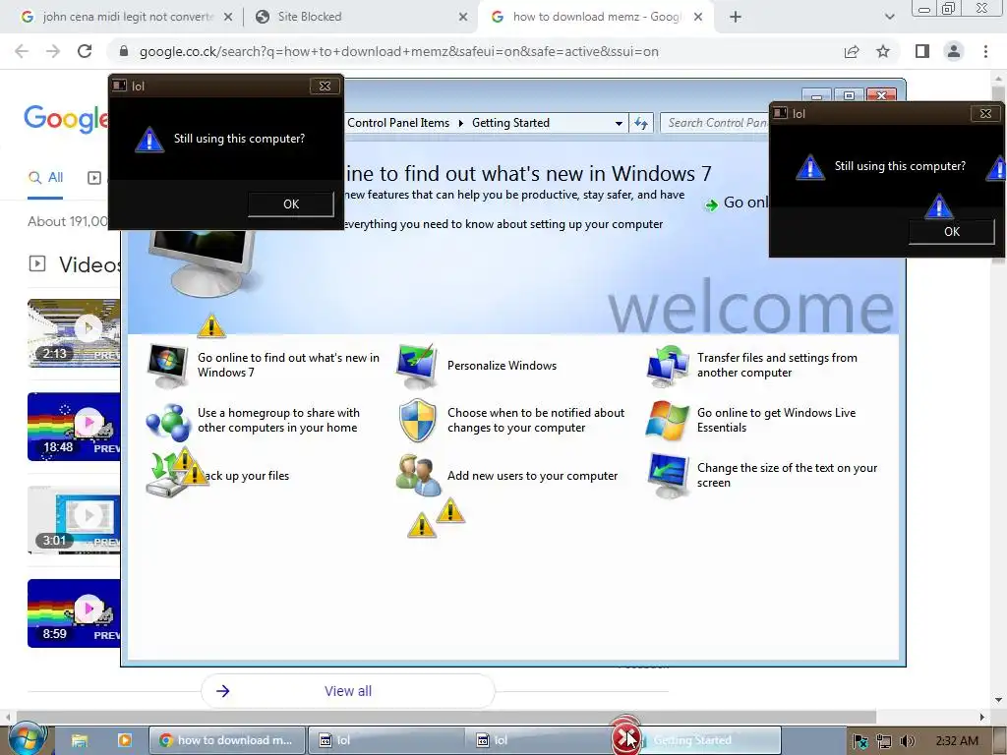
Task: Click the Getting Started taskbar button
Action: tap(701, 740)
